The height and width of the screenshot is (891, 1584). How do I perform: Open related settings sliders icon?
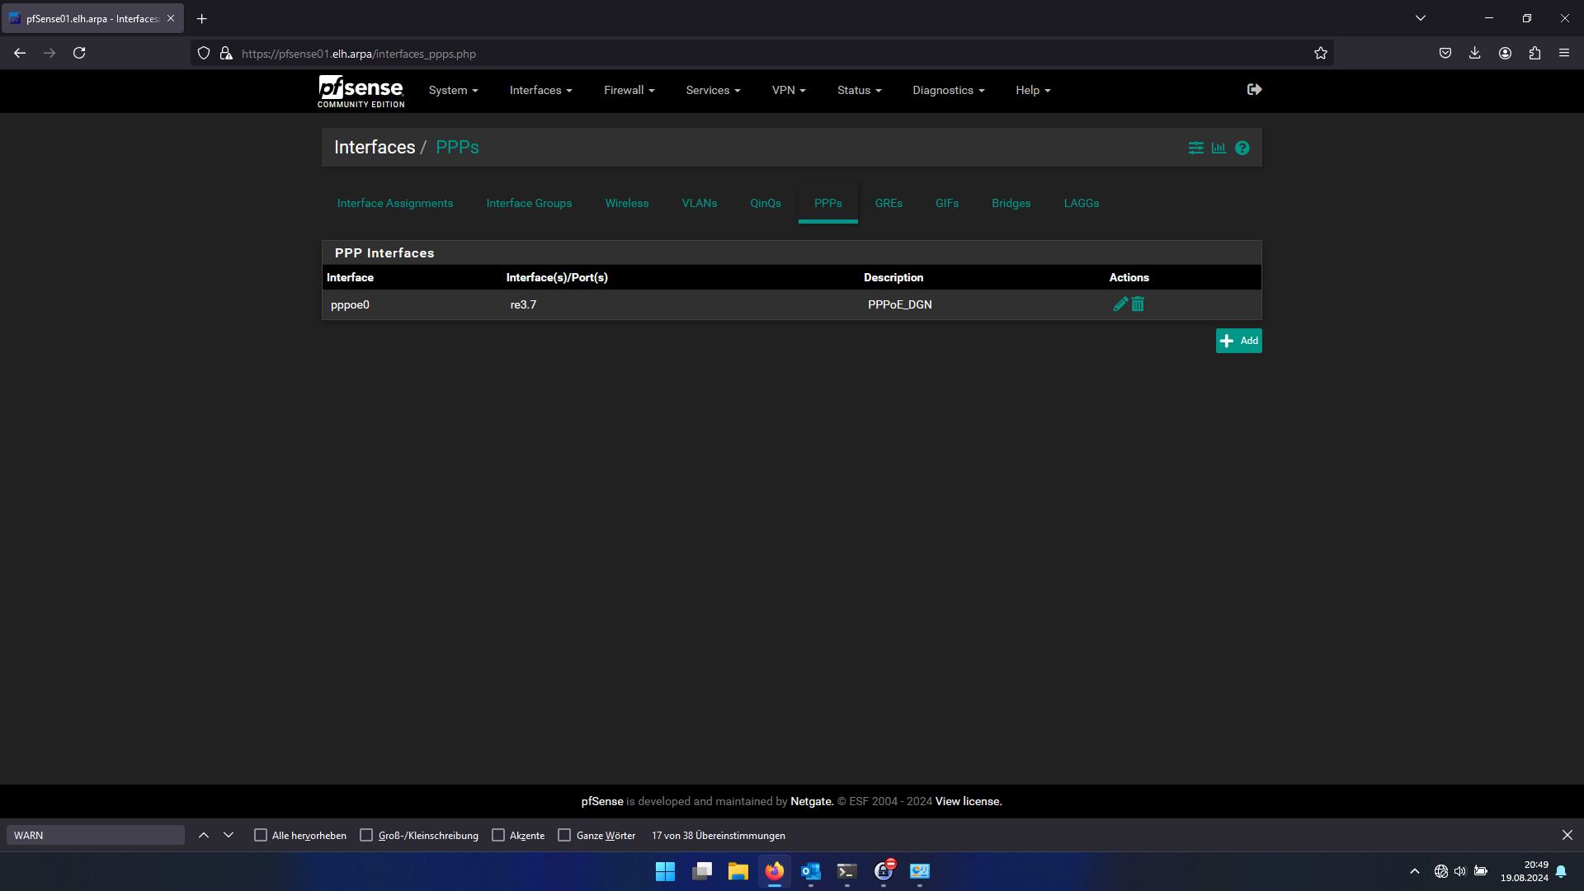1195,148
